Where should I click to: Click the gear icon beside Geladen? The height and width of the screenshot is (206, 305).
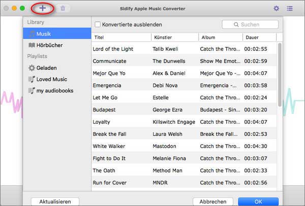(32, 68)
